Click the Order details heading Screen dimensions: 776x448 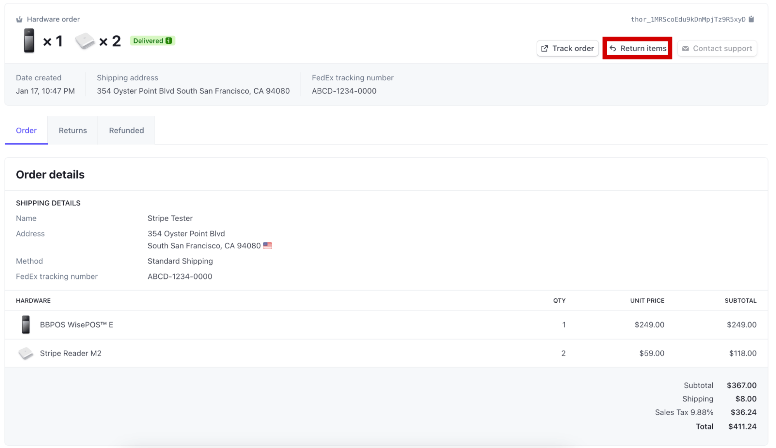(50, 175)
